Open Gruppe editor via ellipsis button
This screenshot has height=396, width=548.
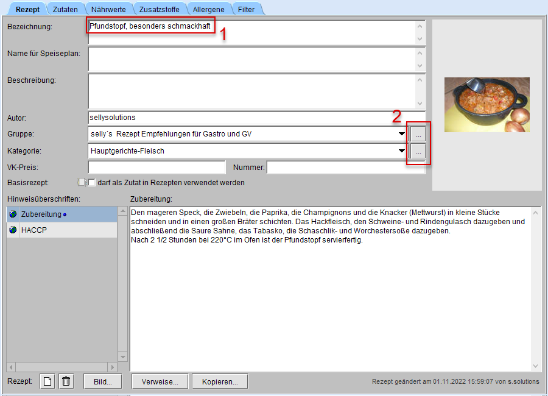[x=418, y=134]
